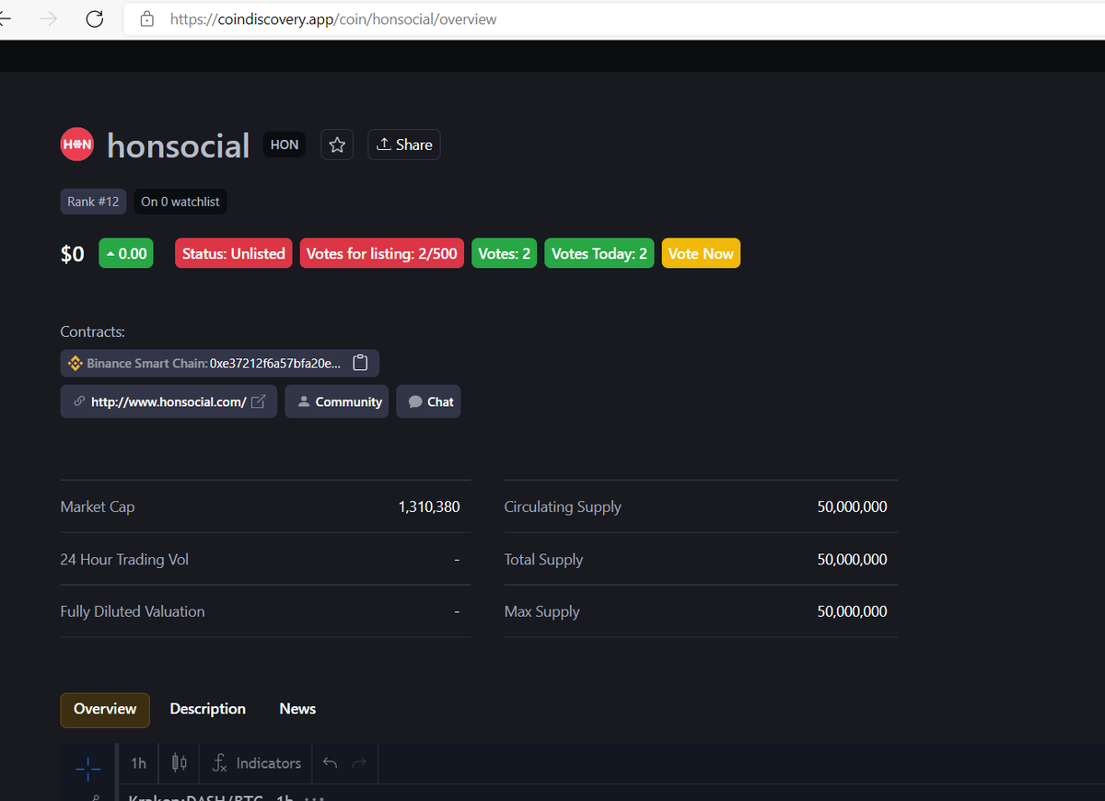Open chart Indicators menu

click(x=257, y=763)
